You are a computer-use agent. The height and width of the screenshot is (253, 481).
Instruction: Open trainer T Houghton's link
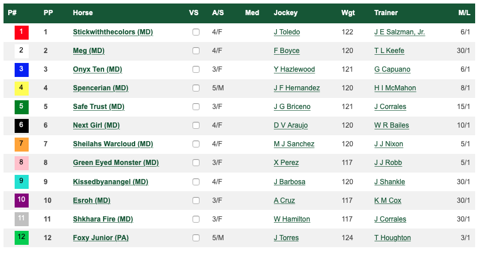392,238
